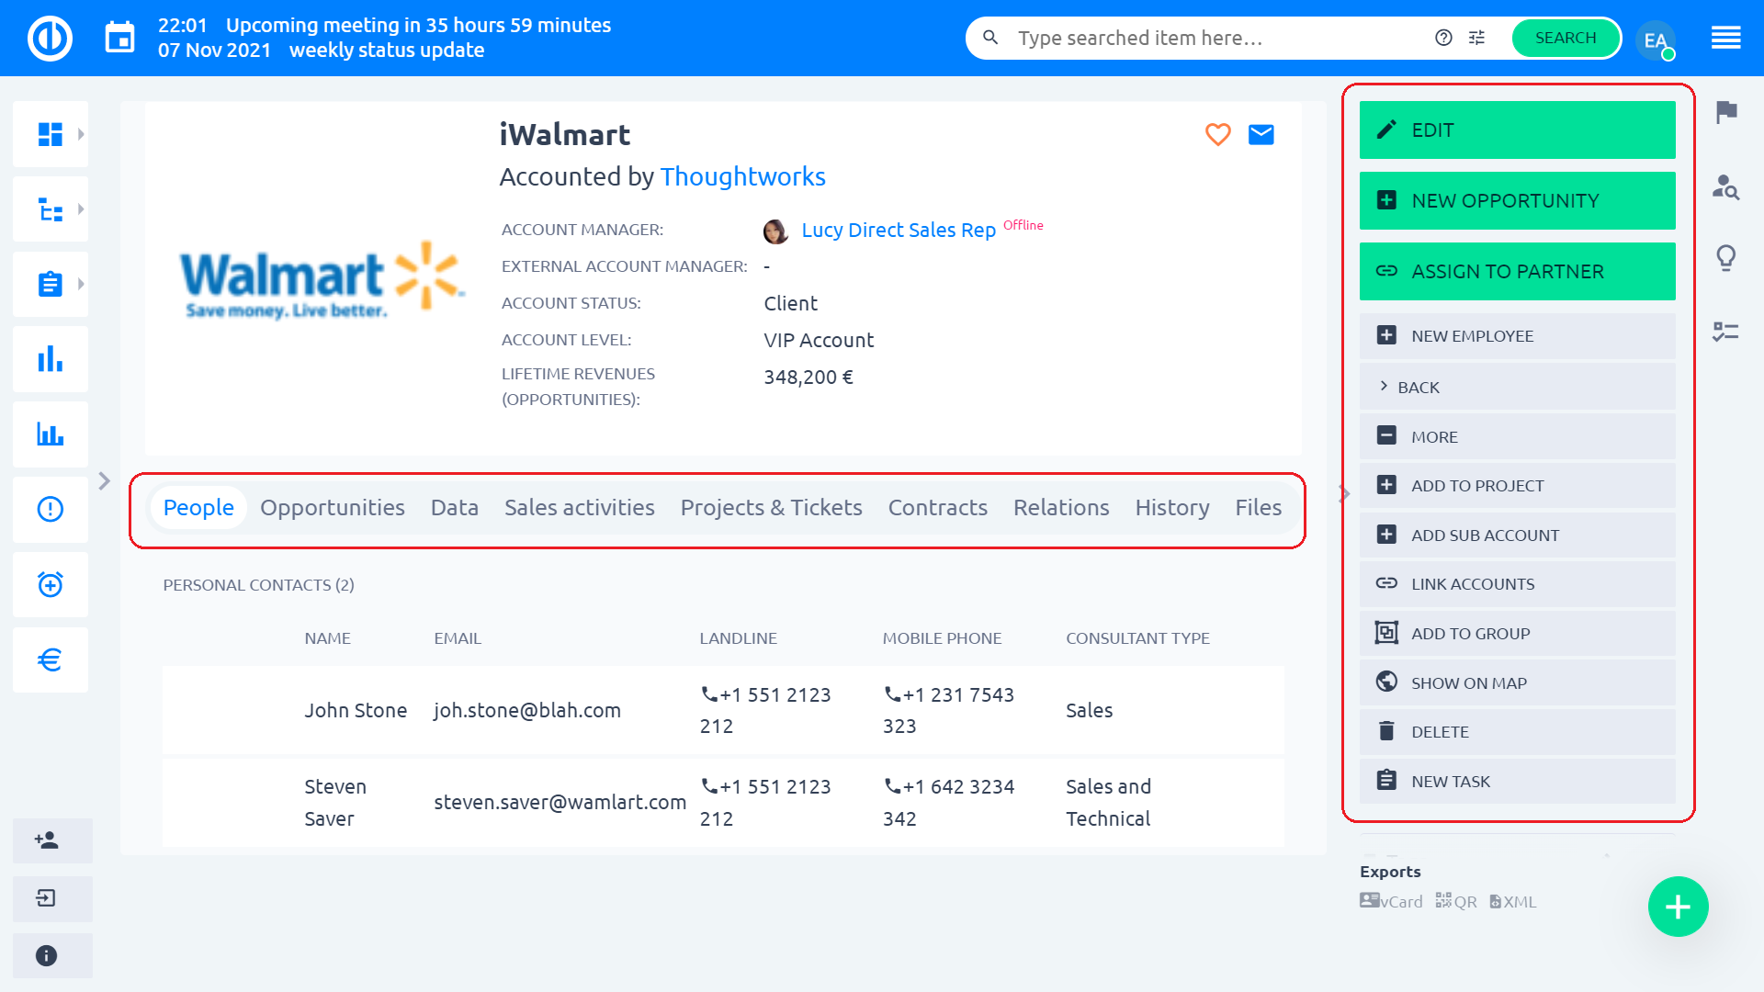The width and height of the screenshot is (1764, 992).
Task: Open the Easy Project logo home icon
Action: point(50,39)
